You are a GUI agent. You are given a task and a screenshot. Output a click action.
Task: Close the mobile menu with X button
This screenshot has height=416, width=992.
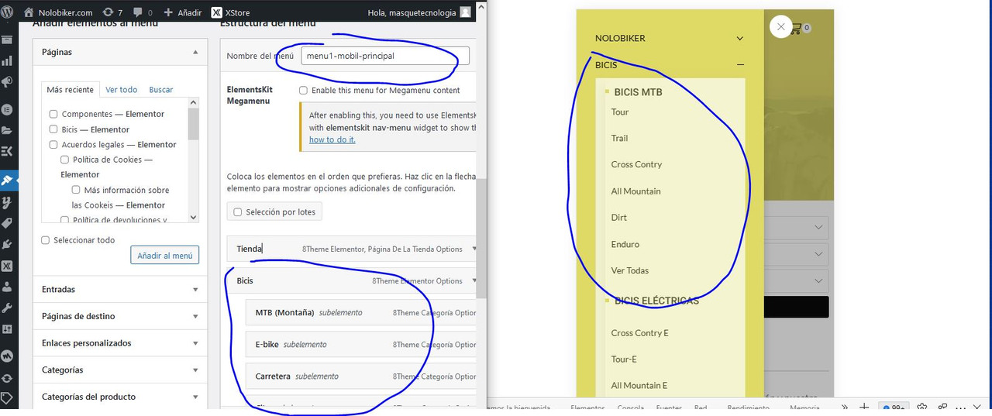point(780,27)
